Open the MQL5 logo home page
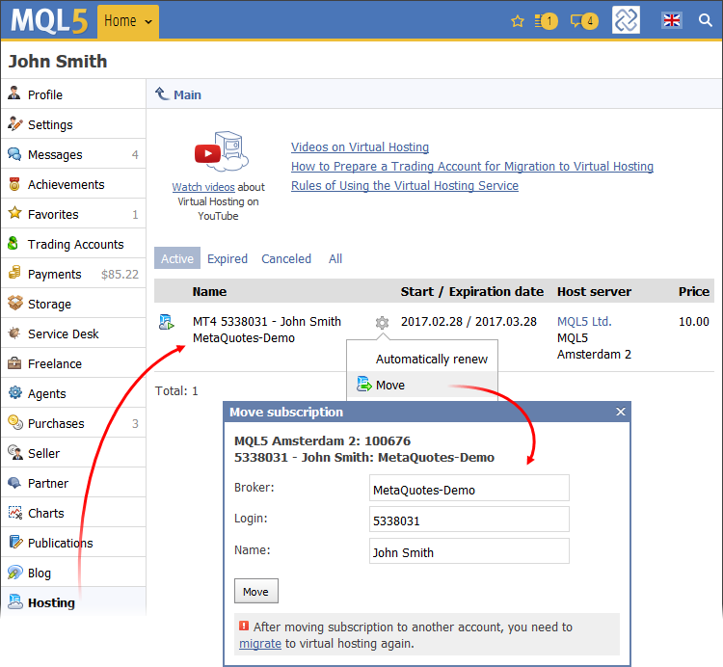723x667 pixels. pyautogui.click(x=49, y=20)
